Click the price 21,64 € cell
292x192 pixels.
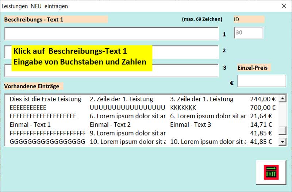[261, 116]
